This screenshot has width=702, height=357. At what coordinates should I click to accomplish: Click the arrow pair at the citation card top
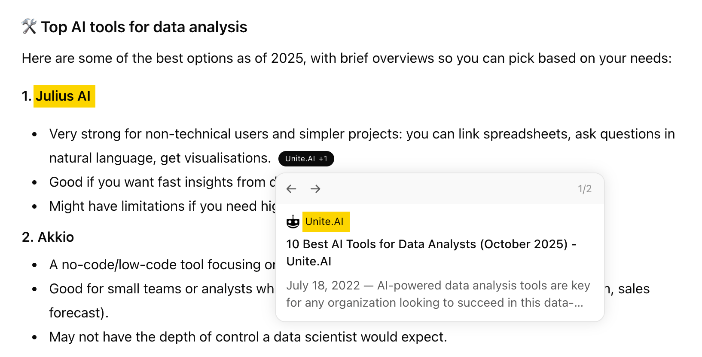coord(303,188)
